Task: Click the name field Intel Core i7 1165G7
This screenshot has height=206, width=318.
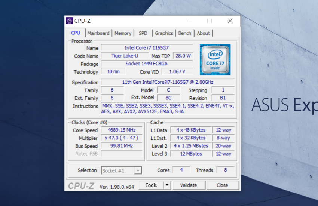Action: pos(147,48)
